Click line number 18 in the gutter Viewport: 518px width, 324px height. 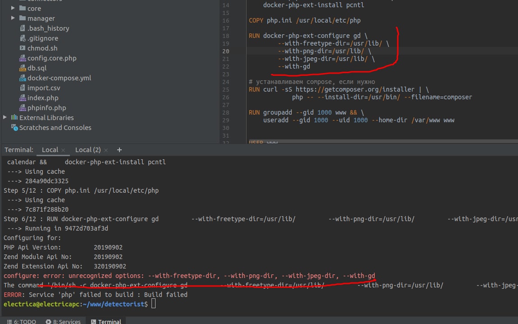click(225, 36)
